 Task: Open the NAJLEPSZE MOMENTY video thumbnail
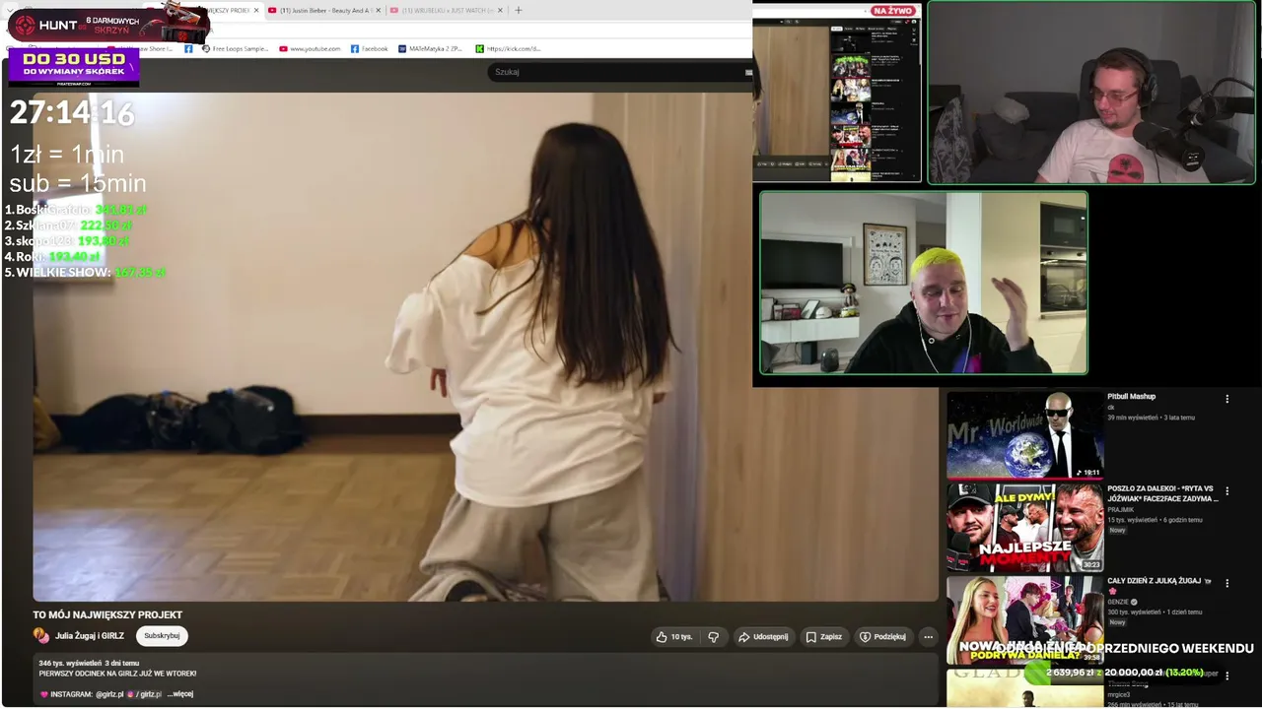point(1025,528)
